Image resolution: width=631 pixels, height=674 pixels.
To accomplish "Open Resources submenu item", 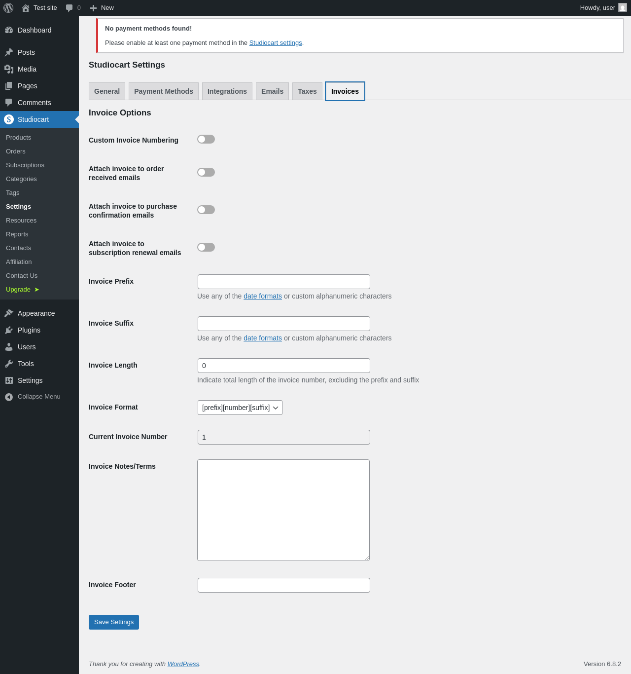I will pos(39,221).
